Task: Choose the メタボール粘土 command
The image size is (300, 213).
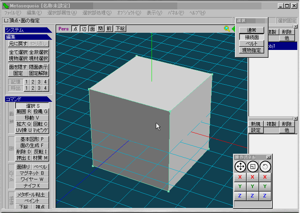Action: (32, 195)
